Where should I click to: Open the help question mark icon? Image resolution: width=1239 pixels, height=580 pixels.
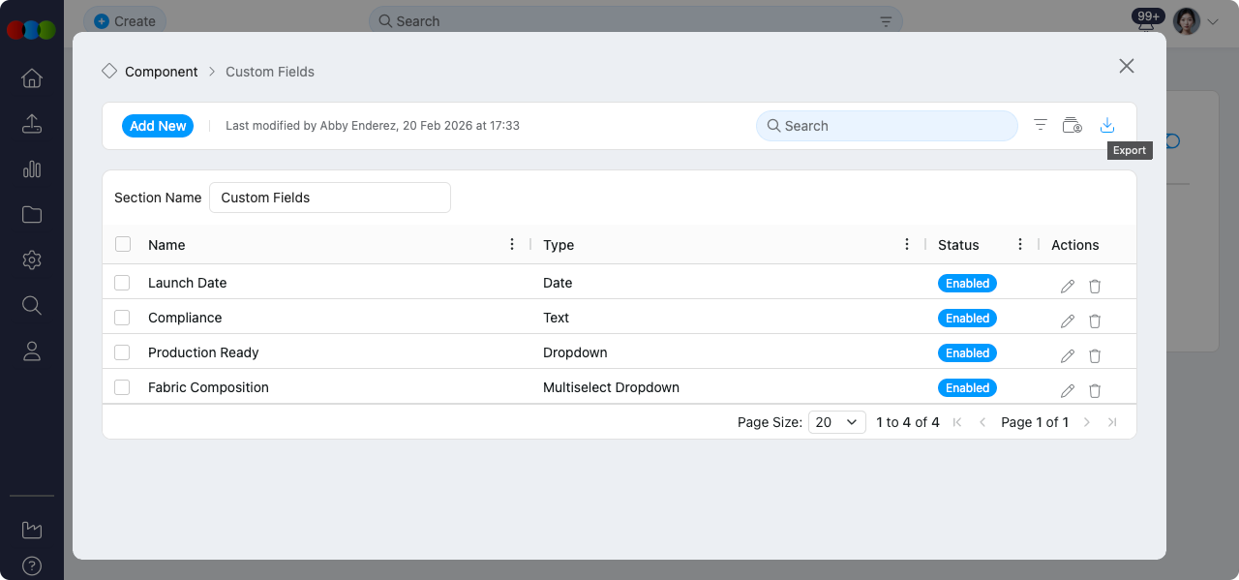pos(32,565)
